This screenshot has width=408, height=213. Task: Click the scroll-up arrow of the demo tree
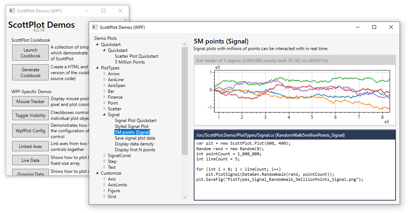click(185, 44)
